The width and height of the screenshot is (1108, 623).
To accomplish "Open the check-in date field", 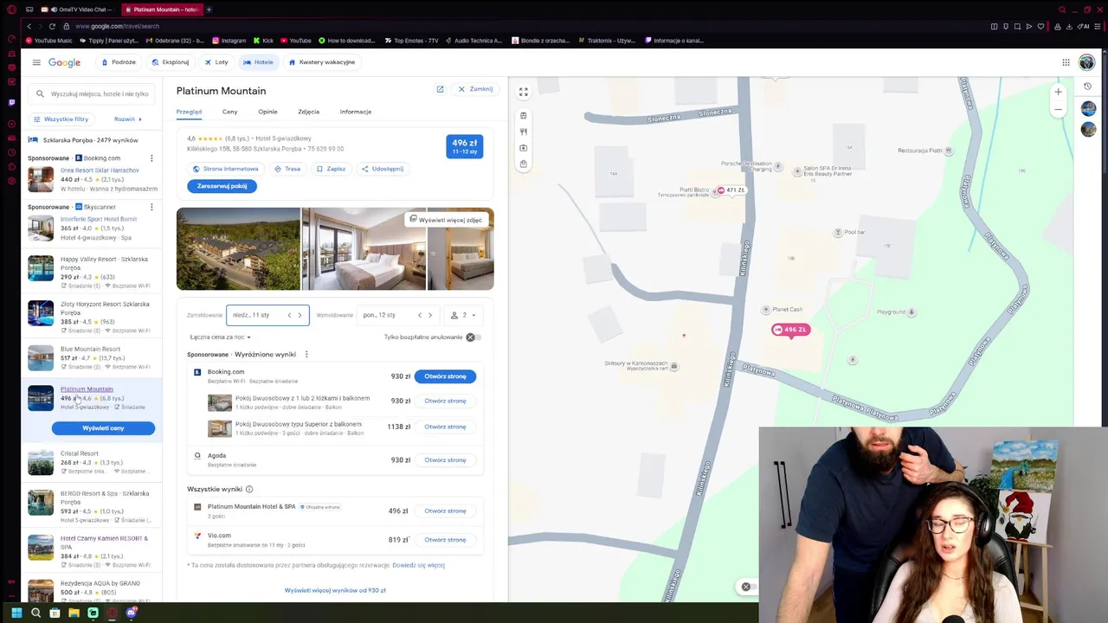I will coord(267,315).
